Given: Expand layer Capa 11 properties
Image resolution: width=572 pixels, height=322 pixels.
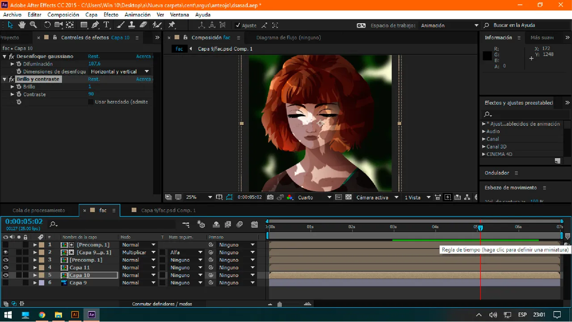Looking at the screenshot, I should tap(35, 268).
